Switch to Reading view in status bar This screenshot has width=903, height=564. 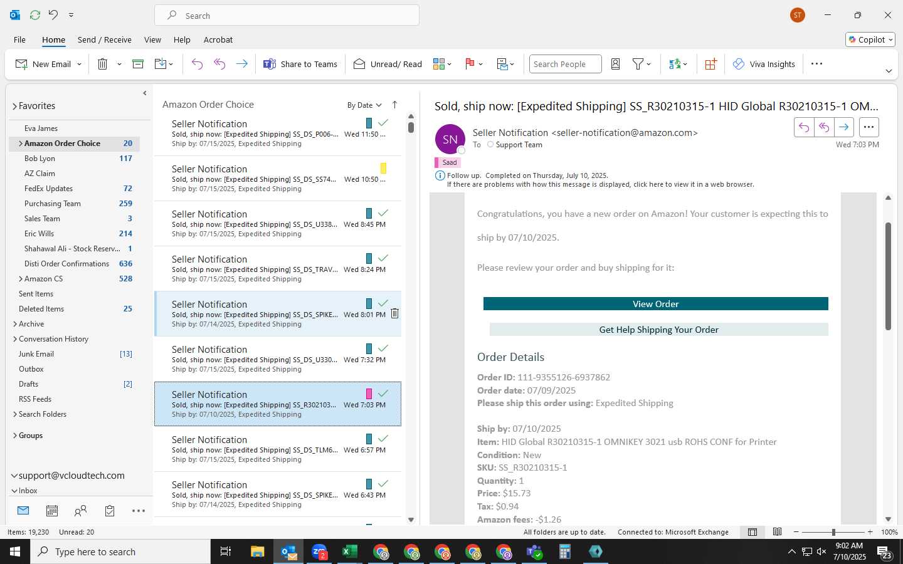[x=778, y=532]
